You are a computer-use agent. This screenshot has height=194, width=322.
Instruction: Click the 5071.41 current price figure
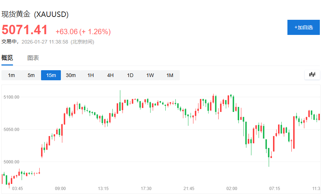coord(25,30)
